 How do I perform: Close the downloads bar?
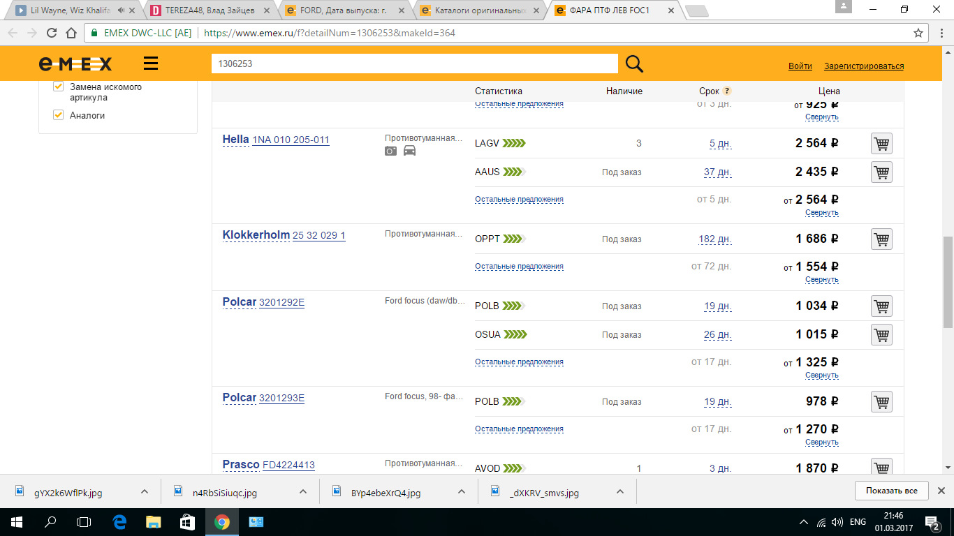(941, 491)
